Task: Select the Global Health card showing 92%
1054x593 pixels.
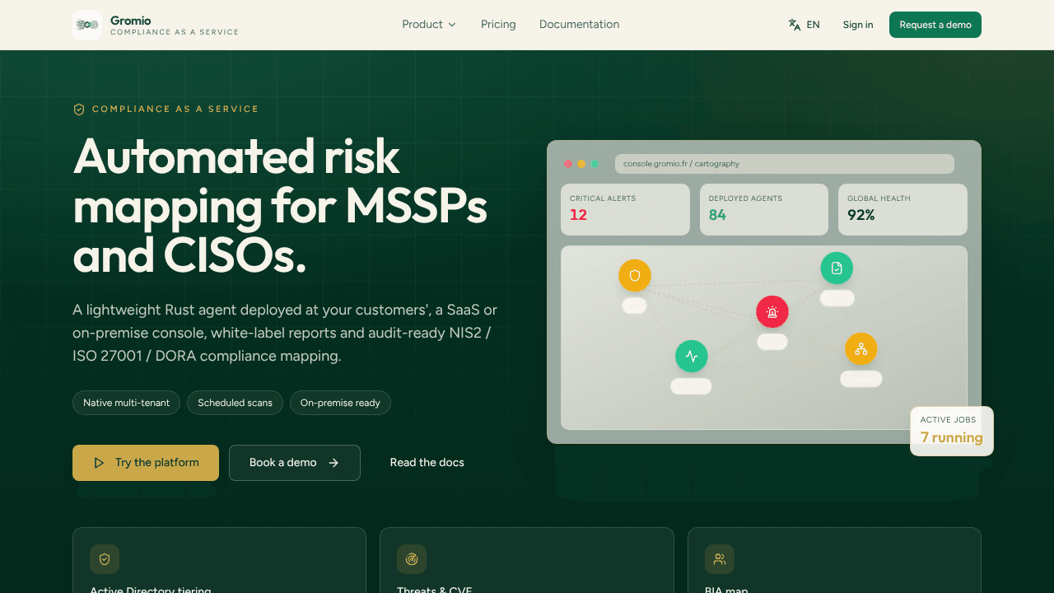Action: pyautogui.click(x=902, y=209)
